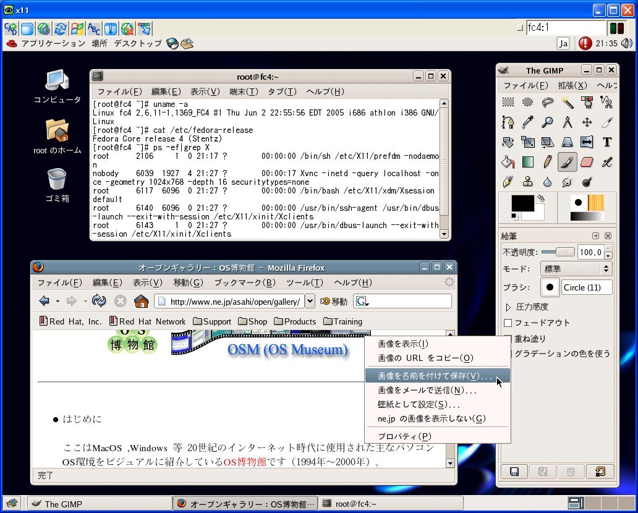Switch to root@fc4:~ in the taskbar
Image resolution: width=638 pixels, height=513 pixels.
(391, 504)
